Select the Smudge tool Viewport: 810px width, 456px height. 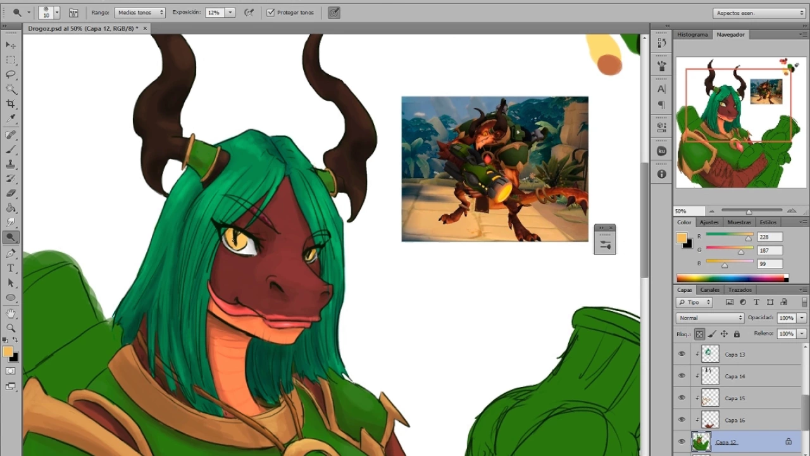point(11,222)
